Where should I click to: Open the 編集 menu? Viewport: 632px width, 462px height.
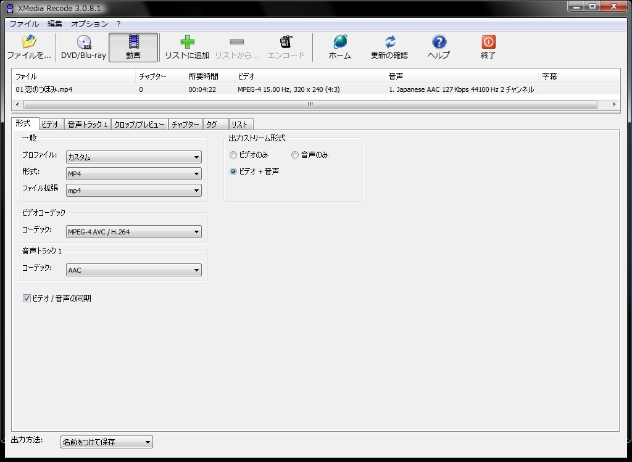pos(55,24)
